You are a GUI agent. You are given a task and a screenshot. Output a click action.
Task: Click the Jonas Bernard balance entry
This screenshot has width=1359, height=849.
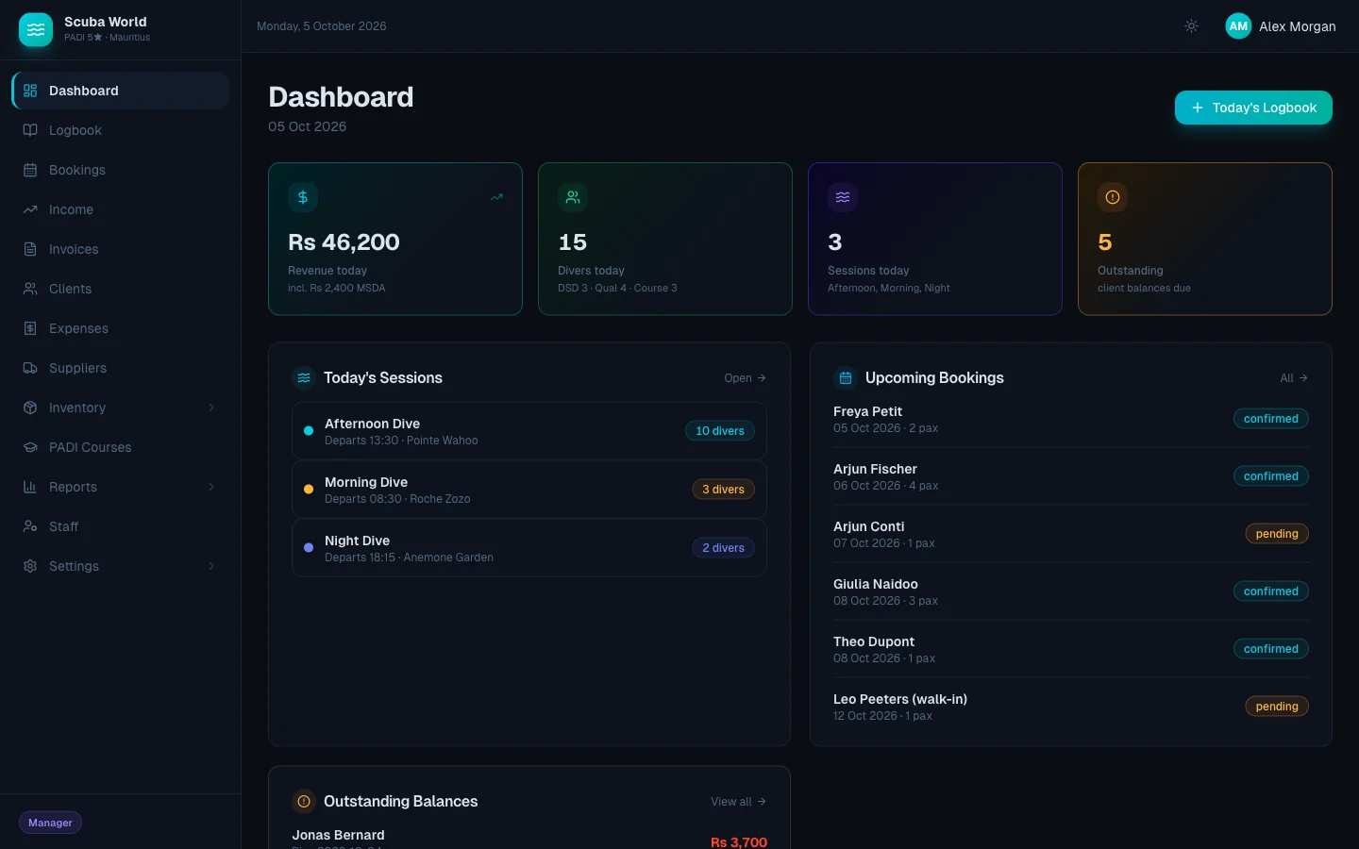pos(529,840)
